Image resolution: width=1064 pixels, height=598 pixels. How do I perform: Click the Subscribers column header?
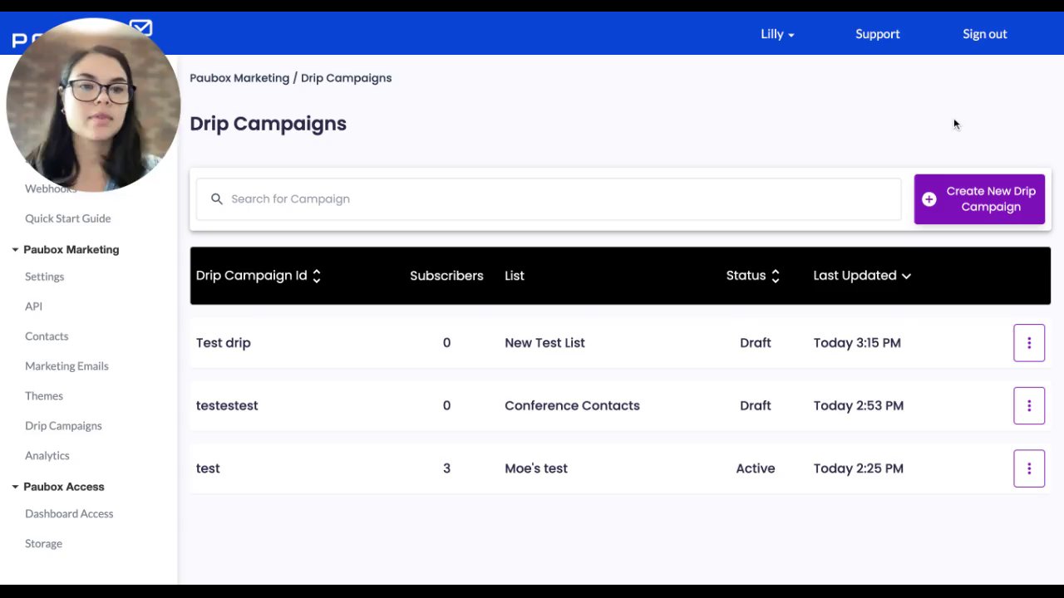point(446,276)
